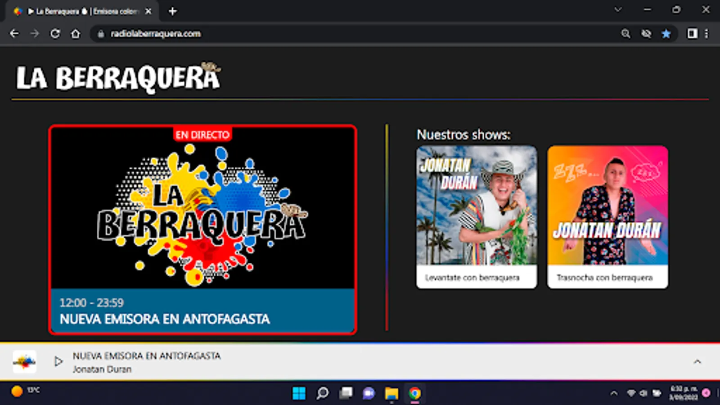Open File Explorer from the taskbar
Screen dimensions: 720x405
[391, 393]
